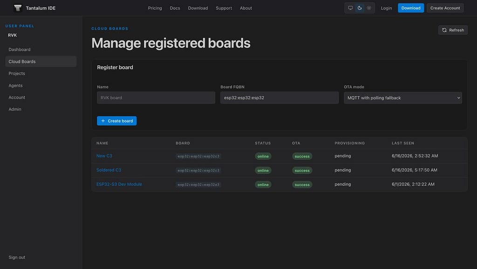Screen dimensions: 477x269
Task: Click last seen 6/16/2026, 2:52:32 AM
Action: [x=415, y=156]
